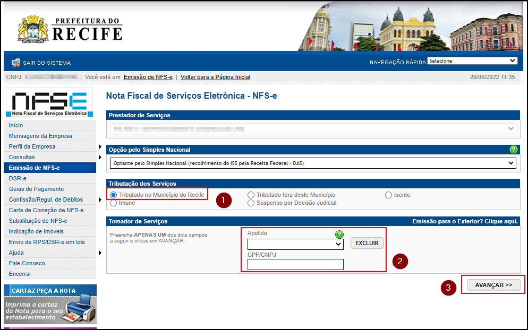The width and height of the screenshot is (528, 330).
Task: Click the CPF/CNPJ input field
Action: (x=295, y=264)
